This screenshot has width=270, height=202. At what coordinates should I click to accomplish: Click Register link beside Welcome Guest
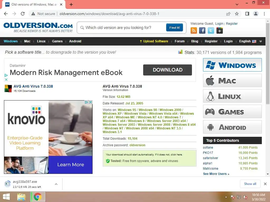pyautogui.click(x=232, y=23)
